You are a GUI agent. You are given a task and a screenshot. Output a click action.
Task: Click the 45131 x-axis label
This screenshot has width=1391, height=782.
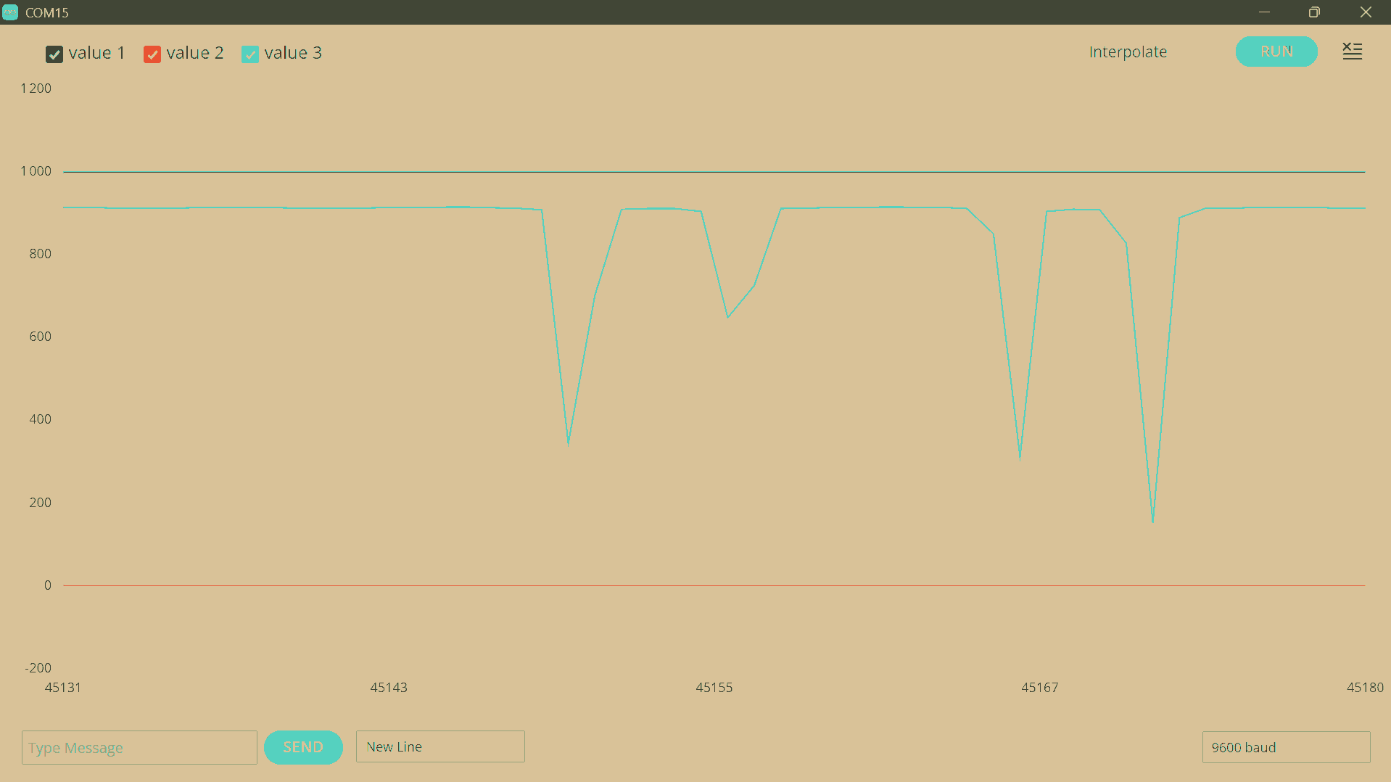point(63,688)
